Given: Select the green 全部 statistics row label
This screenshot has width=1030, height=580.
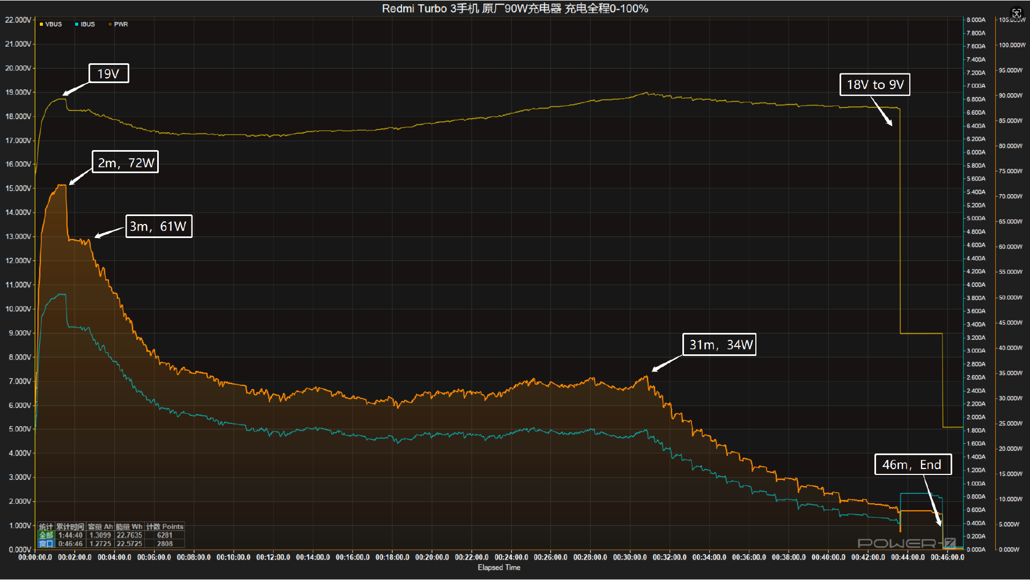Looking at the screenshot, I should (46, 535).
